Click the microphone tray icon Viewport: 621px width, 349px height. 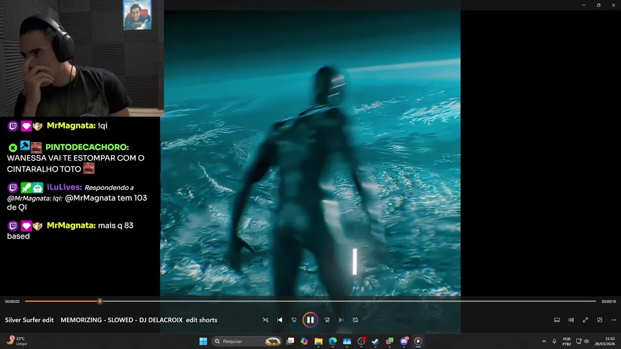(554, 341)
